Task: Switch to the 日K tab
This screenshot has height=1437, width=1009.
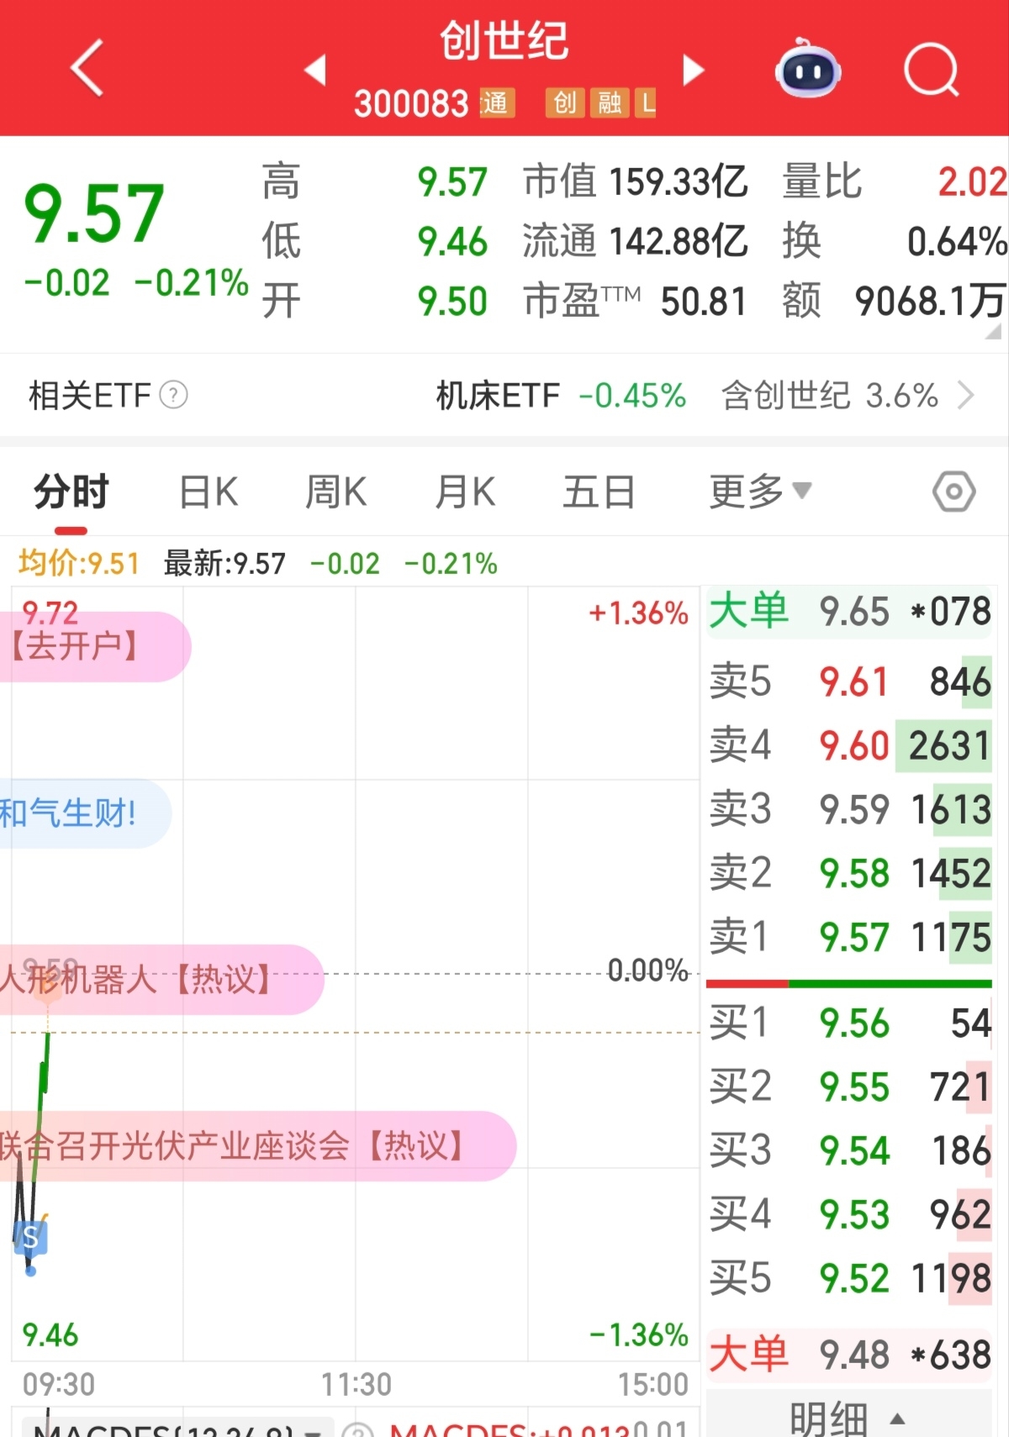Action: pos(209,492)
